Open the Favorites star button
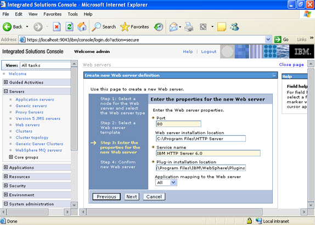315x225 pixels. click(x=125, y=27)
